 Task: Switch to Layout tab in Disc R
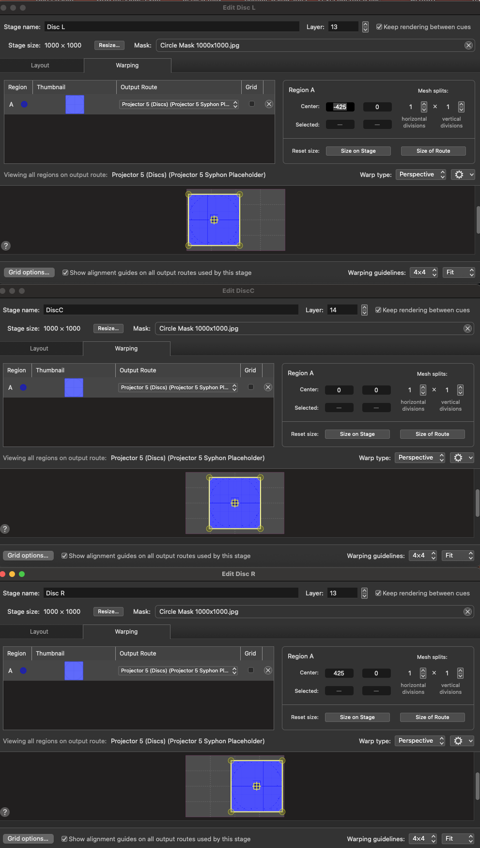pos(39,632)
